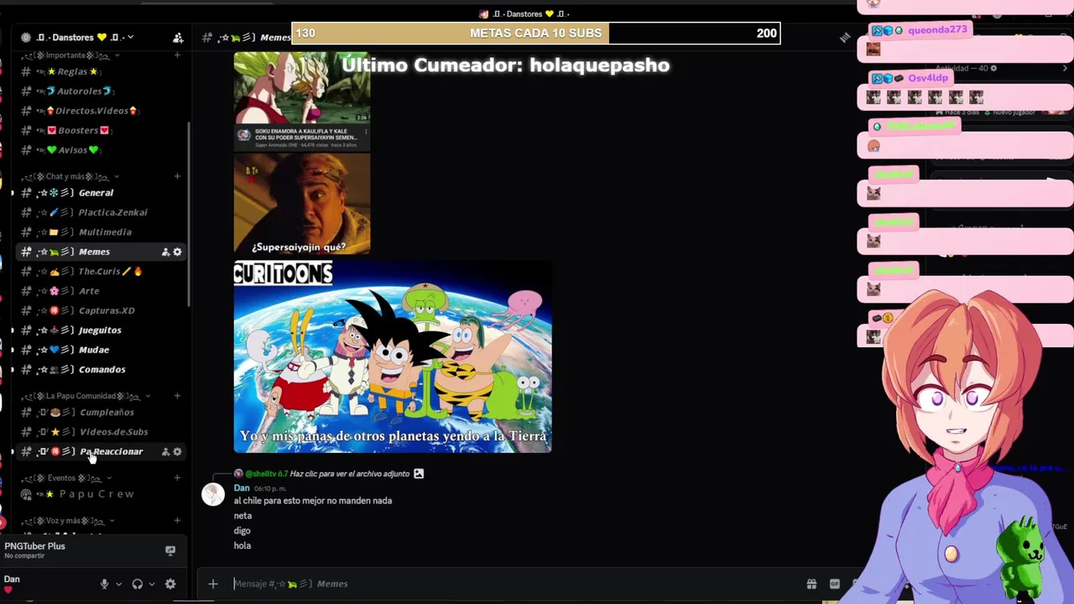Click the @shelltv reply reference
1074x604 pixels.
click(x=266, y=474)
